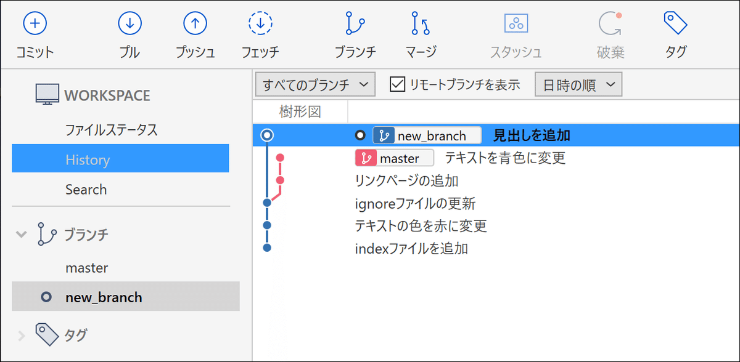
Task: Click the Discard (破棄) toolbar icon
Action: point(610,23)
